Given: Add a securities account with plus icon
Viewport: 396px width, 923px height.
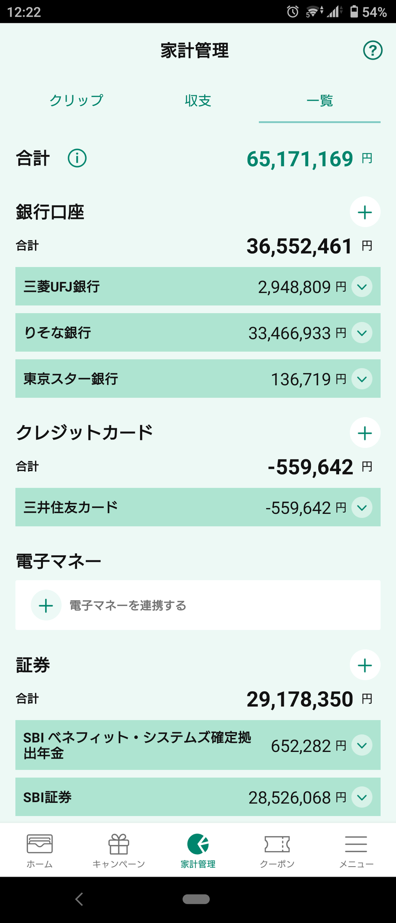Looking at the screenshot, I should (x=365, y=665).
